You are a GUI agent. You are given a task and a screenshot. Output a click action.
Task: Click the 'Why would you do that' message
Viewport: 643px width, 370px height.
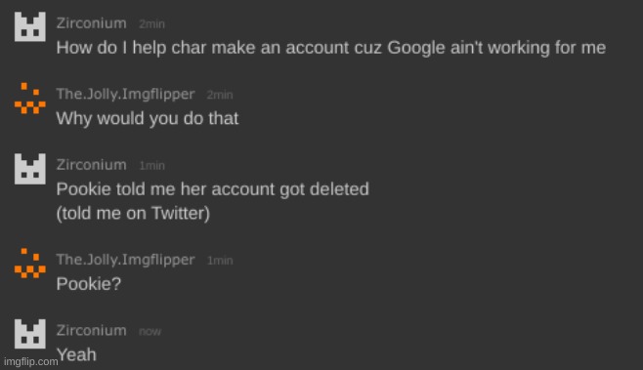tap(148, 119)
